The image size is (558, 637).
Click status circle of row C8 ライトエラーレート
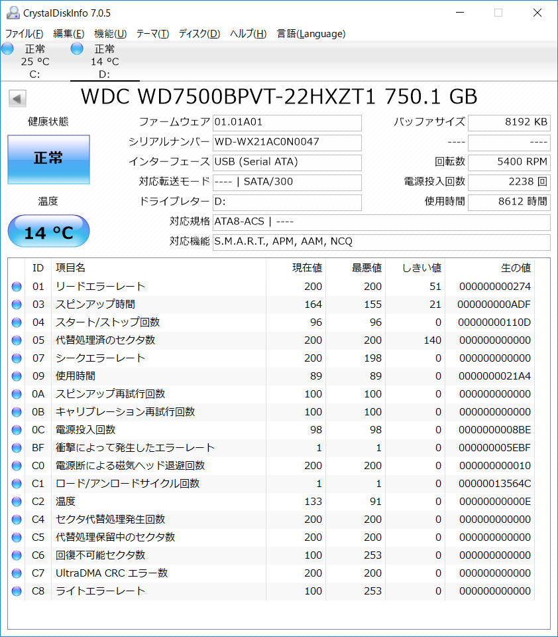click(x=17, y=591)
